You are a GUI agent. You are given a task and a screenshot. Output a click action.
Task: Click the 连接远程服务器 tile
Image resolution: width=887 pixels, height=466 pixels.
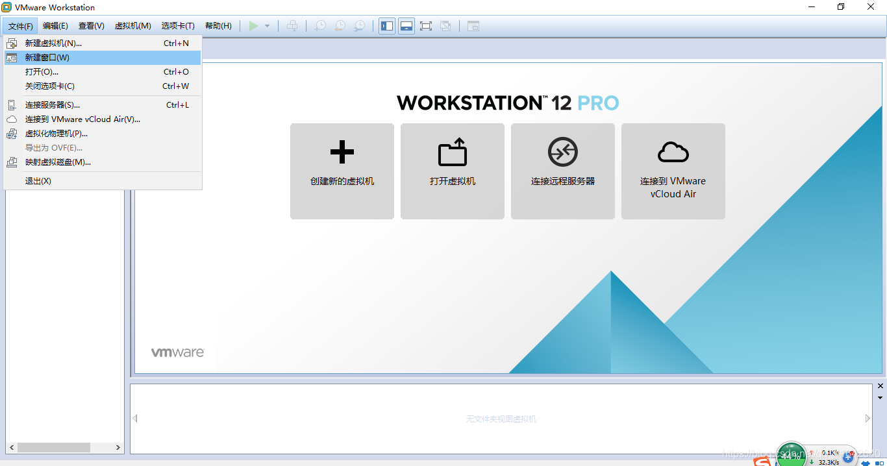(563, 171)
